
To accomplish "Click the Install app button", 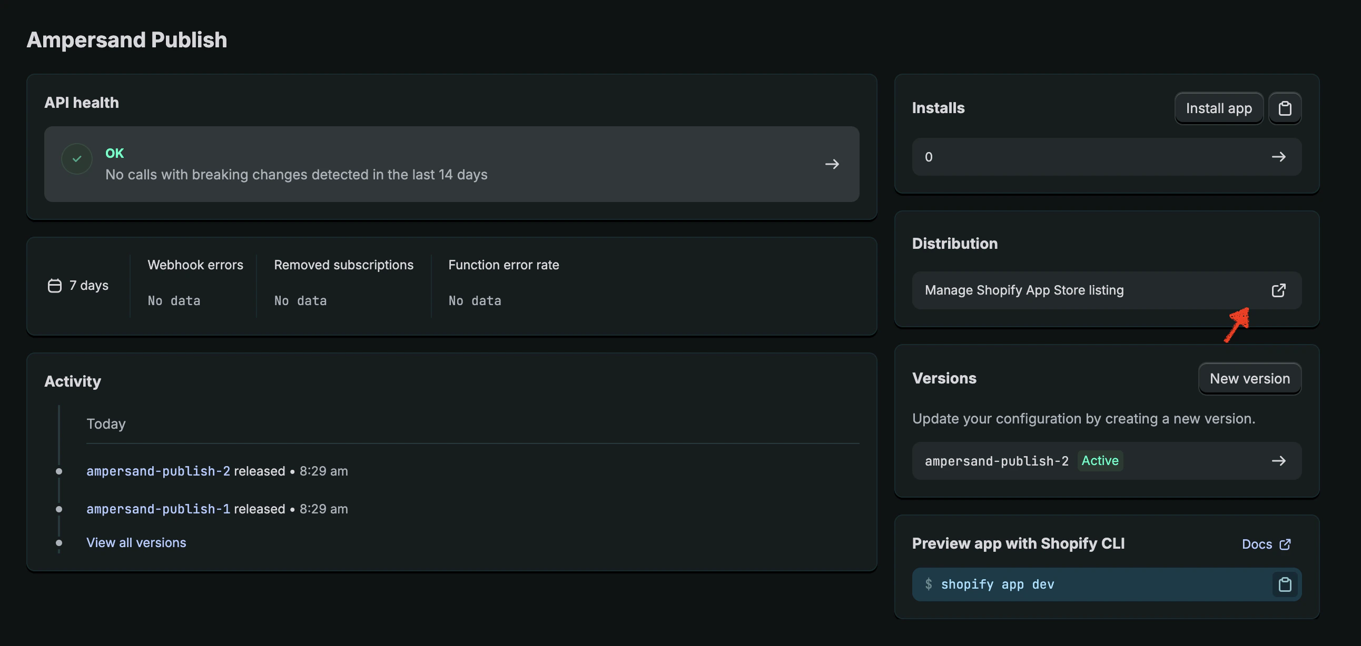I will 1218,108.
